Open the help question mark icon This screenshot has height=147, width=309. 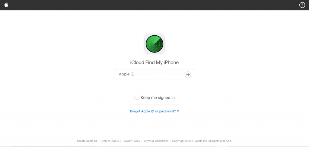(302, 5)
